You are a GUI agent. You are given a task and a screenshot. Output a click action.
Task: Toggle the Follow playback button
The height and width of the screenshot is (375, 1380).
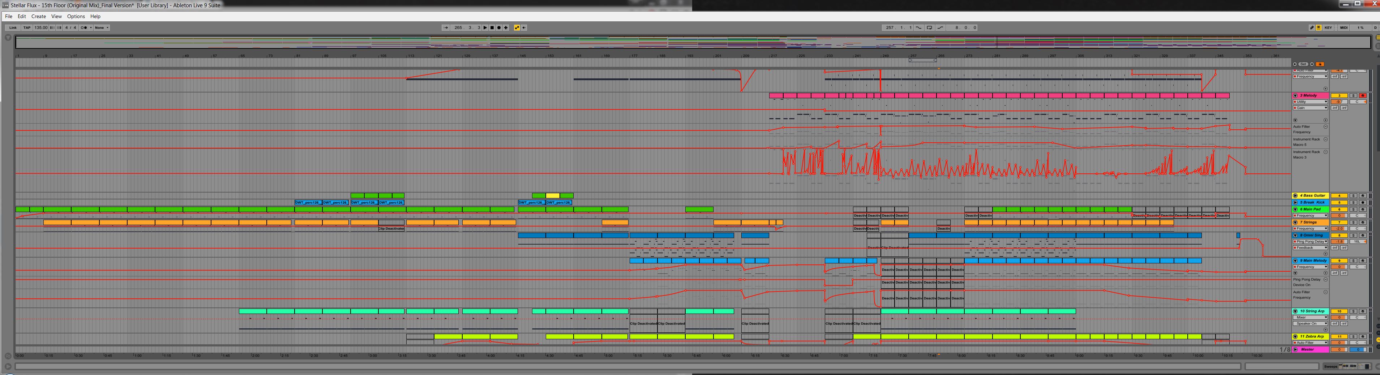pyautogui.click(x=446, y=28)
